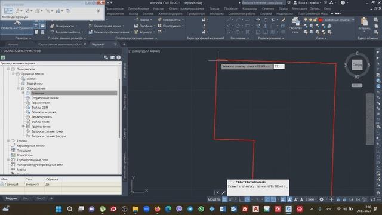Expand the Create Points toolbar chevron
The width and height of the screenshot is (382, 215).
point(98,11)
